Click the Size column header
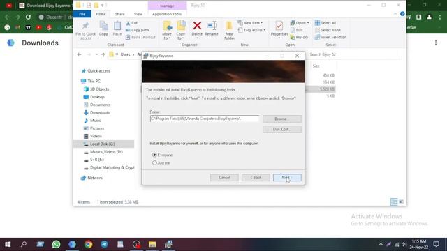This screenshot has width=447, height=251. 316,66
